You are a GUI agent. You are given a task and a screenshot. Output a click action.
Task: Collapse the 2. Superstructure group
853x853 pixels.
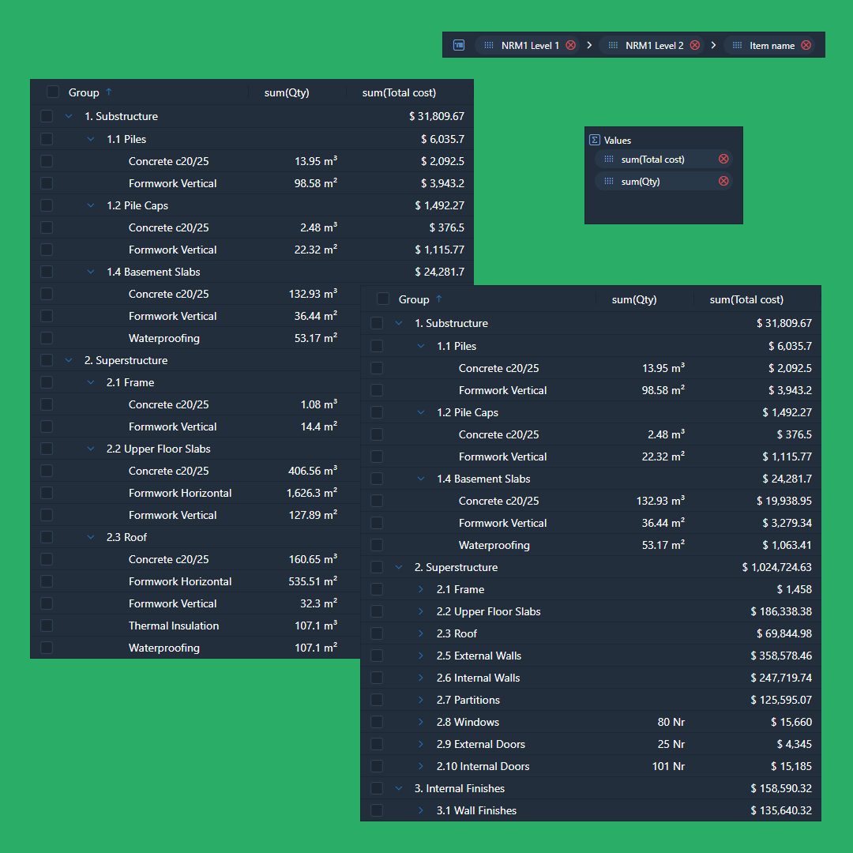[x=398, y=567]
